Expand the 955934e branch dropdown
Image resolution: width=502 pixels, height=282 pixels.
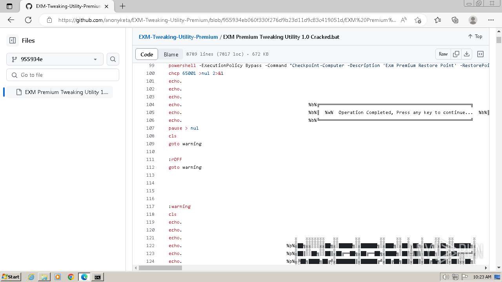[x=55, y=59]
